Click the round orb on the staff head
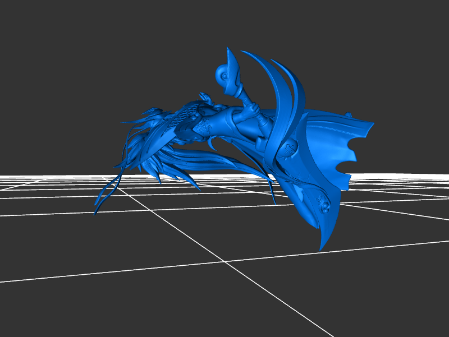 [x=223, y=73]
